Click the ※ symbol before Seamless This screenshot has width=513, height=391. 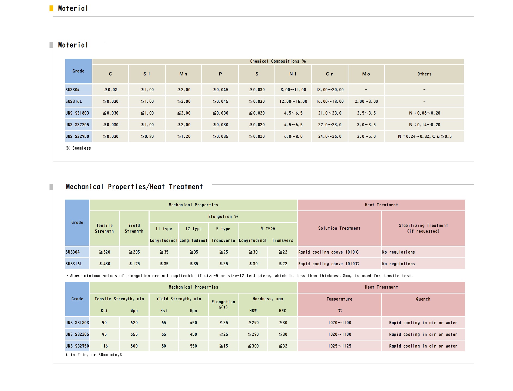(x=68, y=148)
